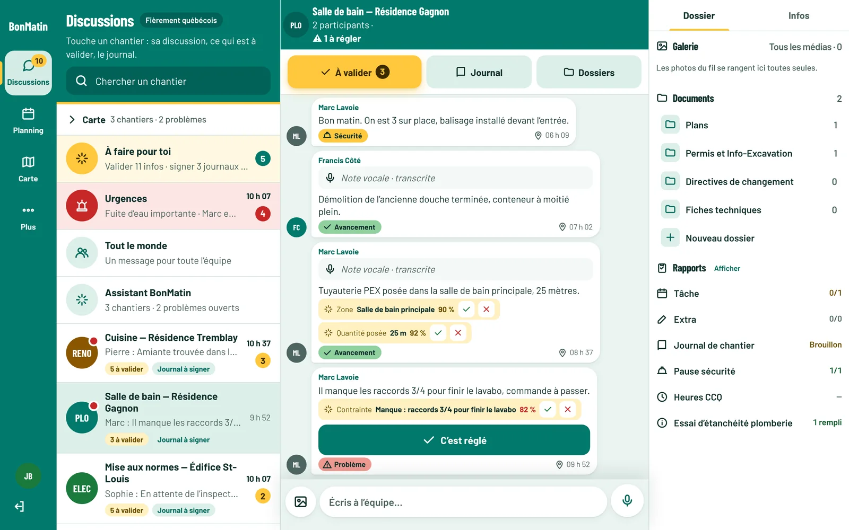The image size is (849, 530).
Task: Open the Planning section in sidebar
Action: point(28,121)
